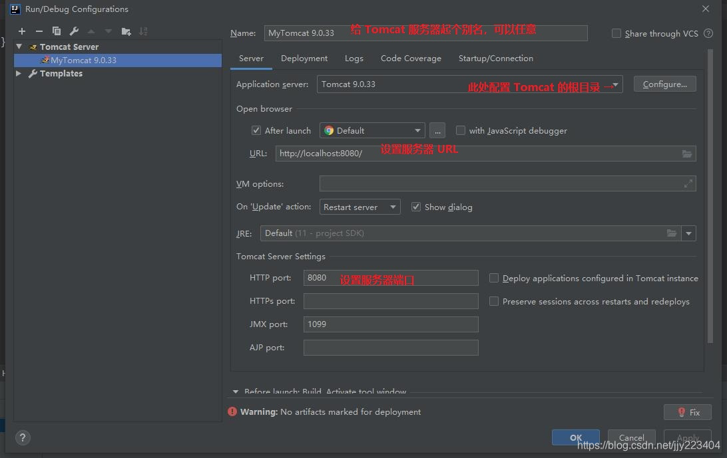The width and height of the screenshot is (727, 458).
Task: Expand the Templates tree node
Action: pyautogui.click(x=19, y=74)
